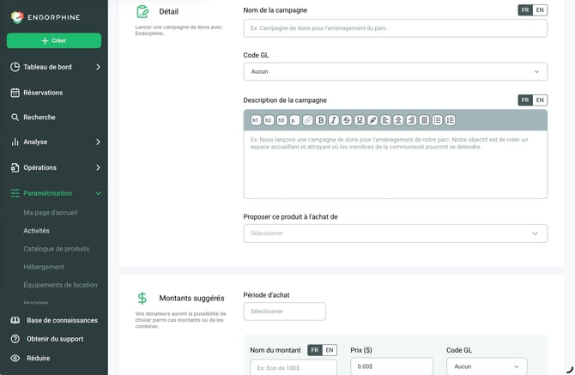Image resolution: width=575 pixels, height=375 pixels.
Task: Underline text using the description toolbar
Action: pyautogui.click(x=360, y=120)
